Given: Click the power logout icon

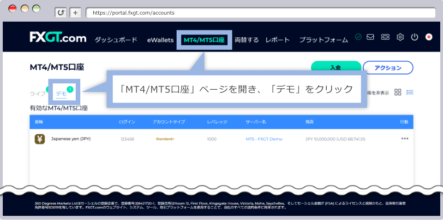Looking at the screenshot, I should [414, 37].
